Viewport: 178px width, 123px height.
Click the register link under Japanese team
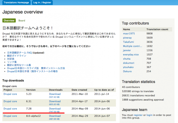pyautogui.click(x=138, y=115)
